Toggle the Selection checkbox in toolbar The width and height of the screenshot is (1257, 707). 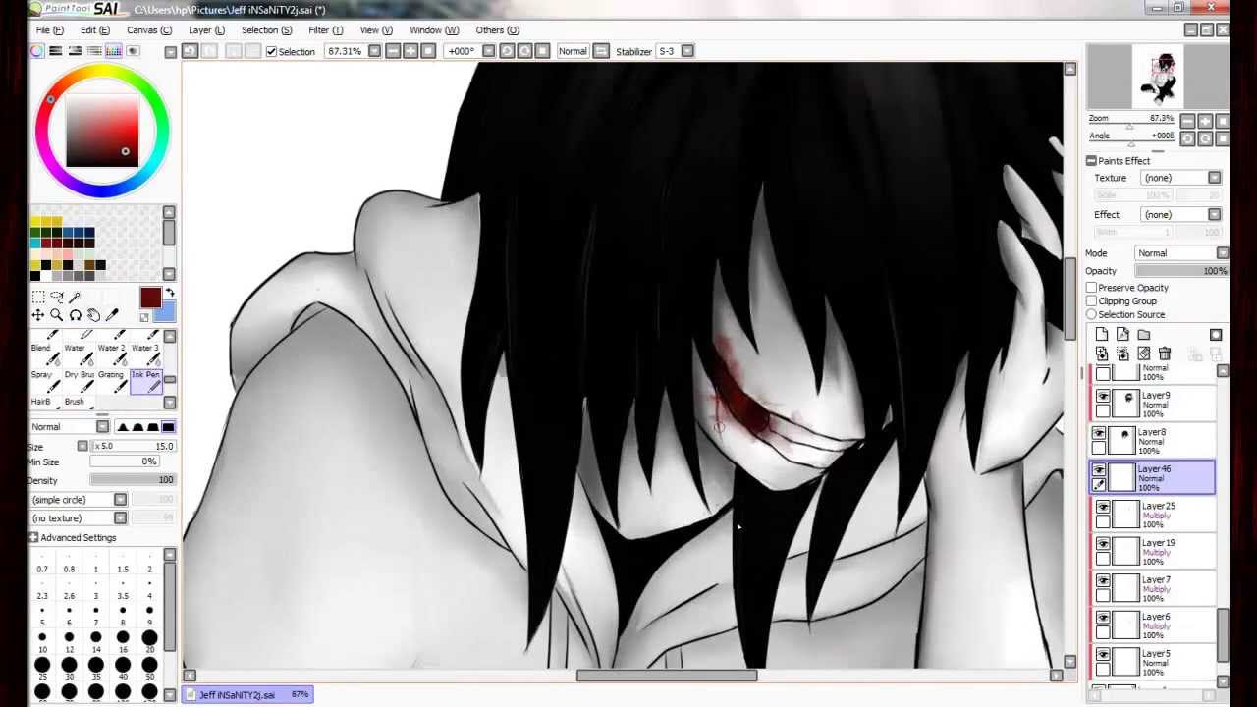point(272,51)
